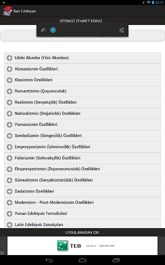Click plus icon beside Dadaizmin Özellikleri

click(9, 191)
